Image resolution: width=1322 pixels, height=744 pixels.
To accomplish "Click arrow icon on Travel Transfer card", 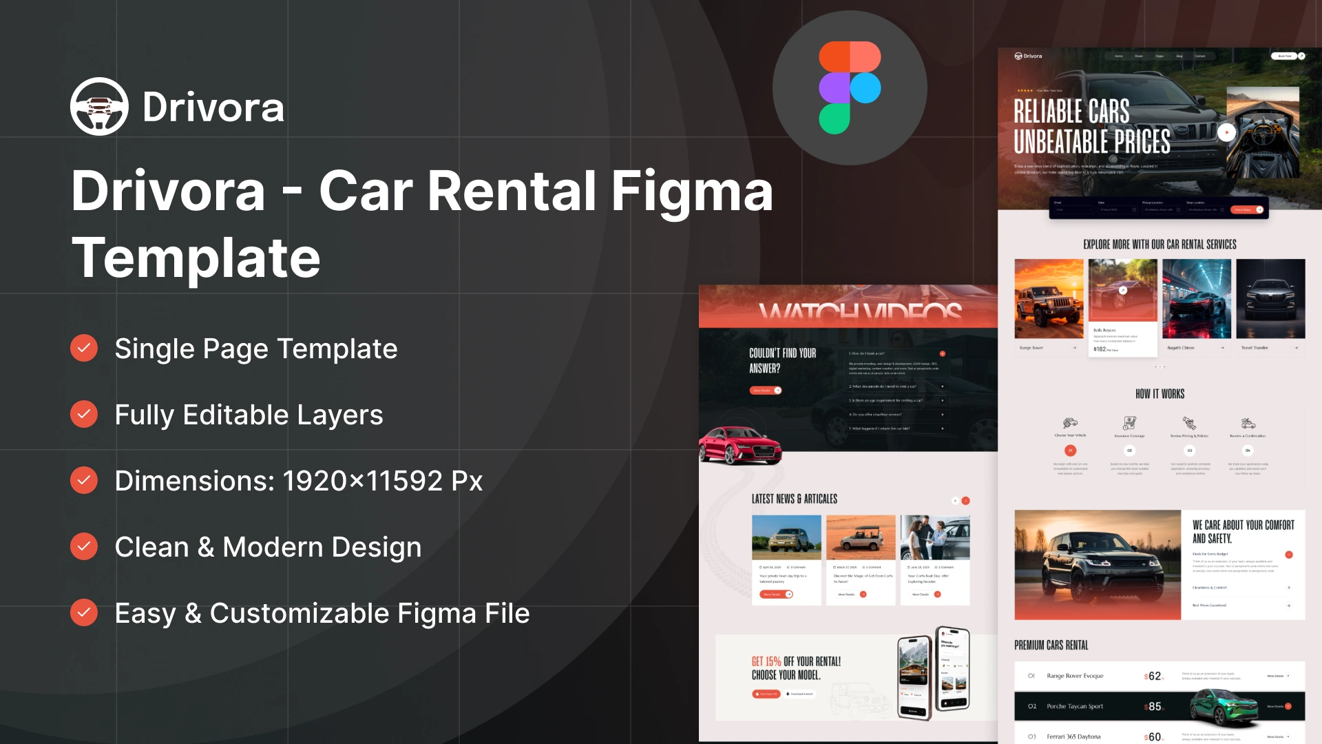I will tap(1296, 348).
